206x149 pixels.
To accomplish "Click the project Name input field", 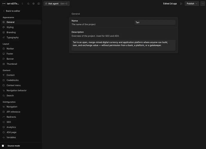I will 155,22.
